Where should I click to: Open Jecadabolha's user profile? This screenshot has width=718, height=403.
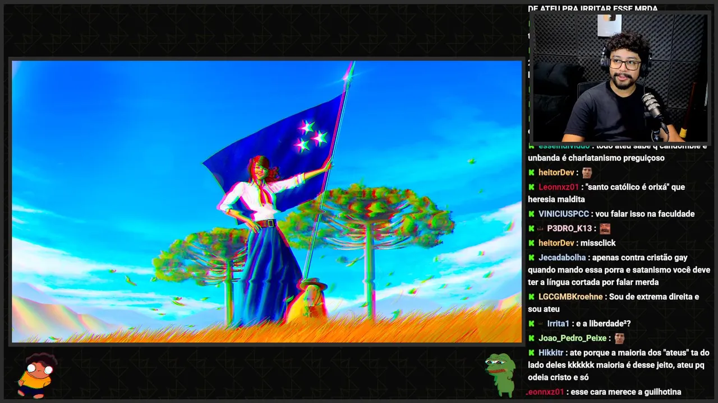[x=562, y=257]
